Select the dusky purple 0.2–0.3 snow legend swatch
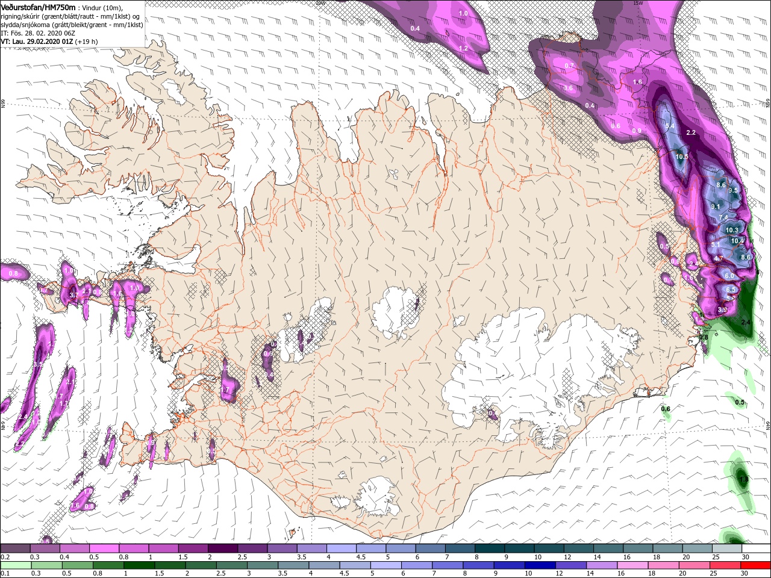 (x=15, y=548)
